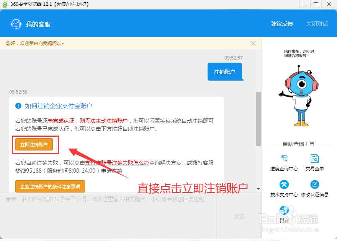Maximize the 360 browser window
The height and width of the screenshot is (241, 337).
316,4
